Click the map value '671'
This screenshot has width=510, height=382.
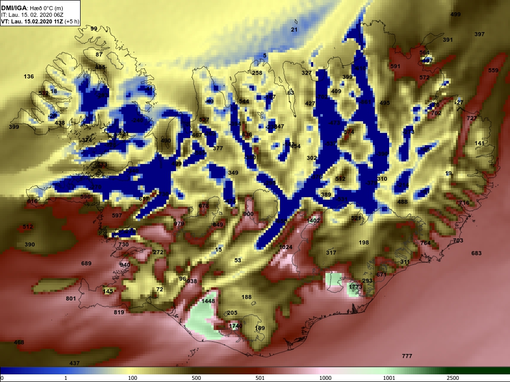[x=381, y=275]
